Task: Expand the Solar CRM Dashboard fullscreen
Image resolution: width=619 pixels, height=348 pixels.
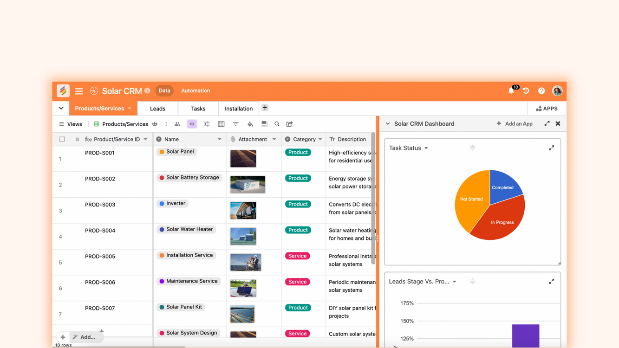Action: click(x=547, y=123)
